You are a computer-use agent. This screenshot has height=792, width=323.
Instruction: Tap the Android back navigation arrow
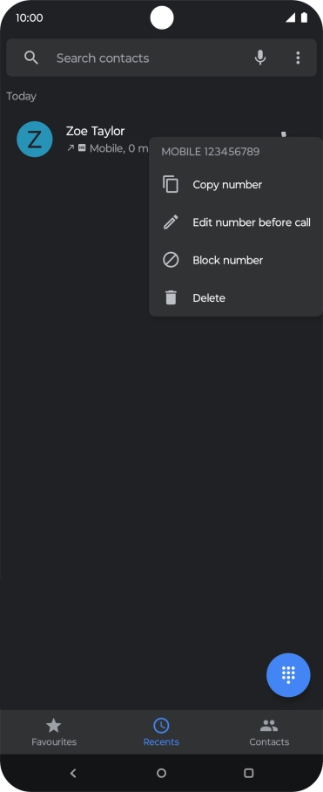click(73, 773)
